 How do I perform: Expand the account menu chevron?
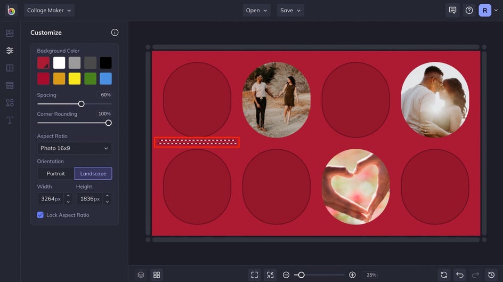tap(496, 10)
